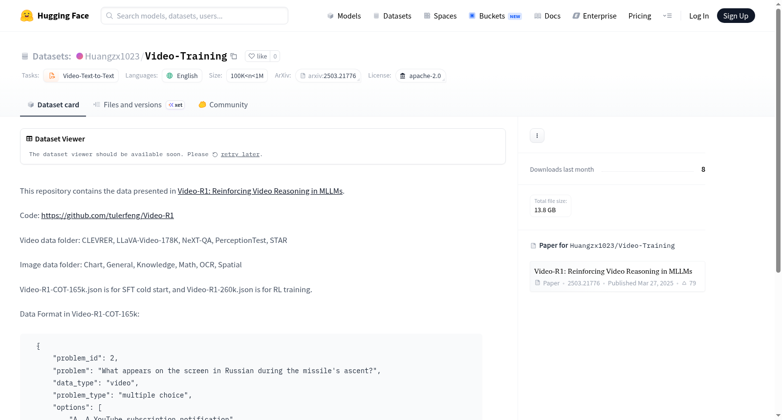The width and height of the screenshot is (782, 420).
Task: Click the "data_type": "video" code line
Action: click(96, 383)
